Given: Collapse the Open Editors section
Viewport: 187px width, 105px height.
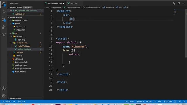Looking at the screenshot, I should [x=8, y=8].
